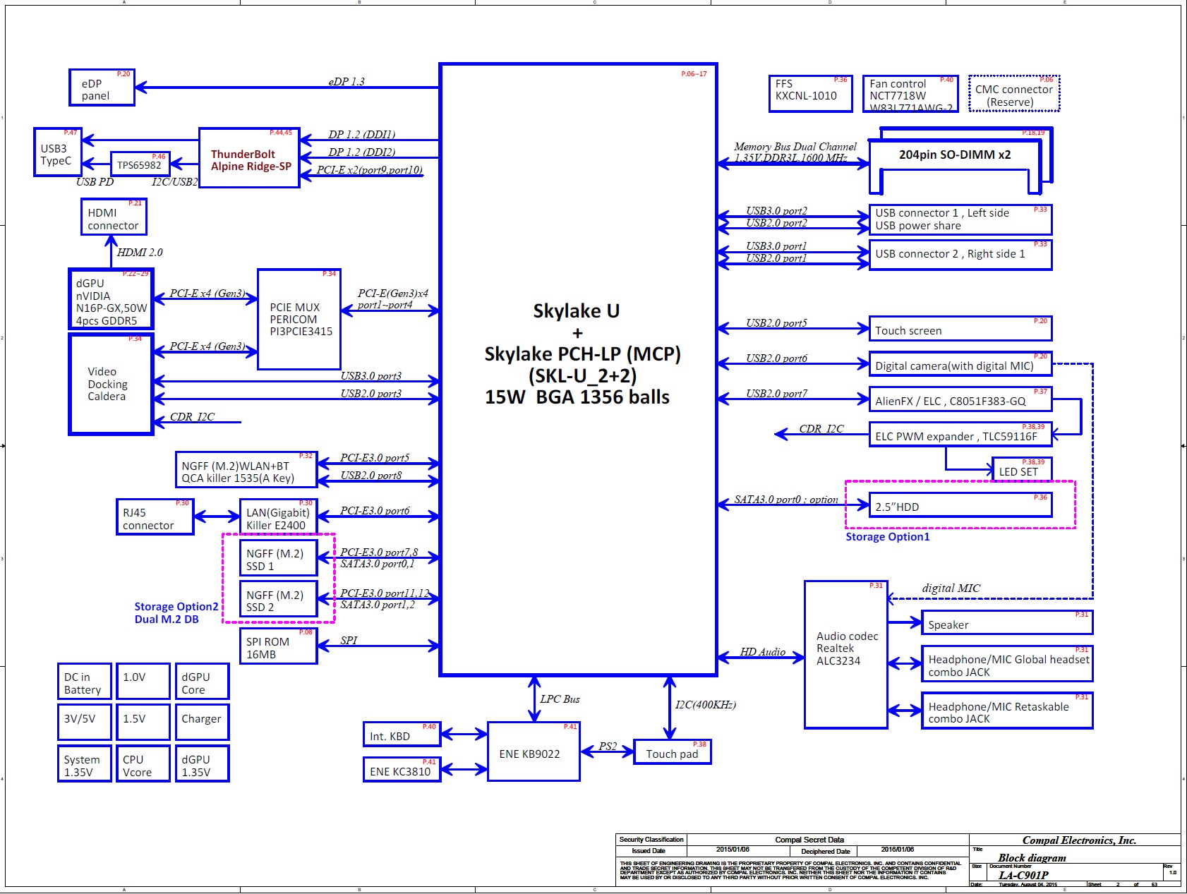Image resolution: width=1187 pixels, height=894 pixels.
Task: Click the Touch pad block
Action: pos(672,753)
